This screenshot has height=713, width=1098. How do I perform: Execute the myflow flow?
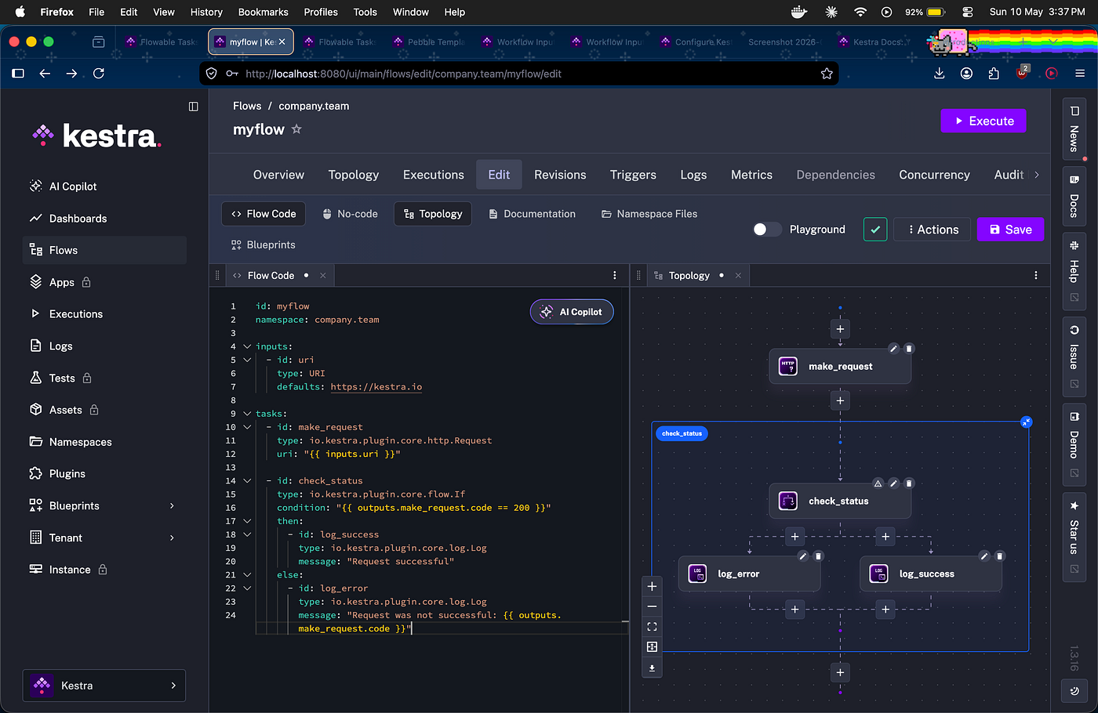(x=983, y=121)
